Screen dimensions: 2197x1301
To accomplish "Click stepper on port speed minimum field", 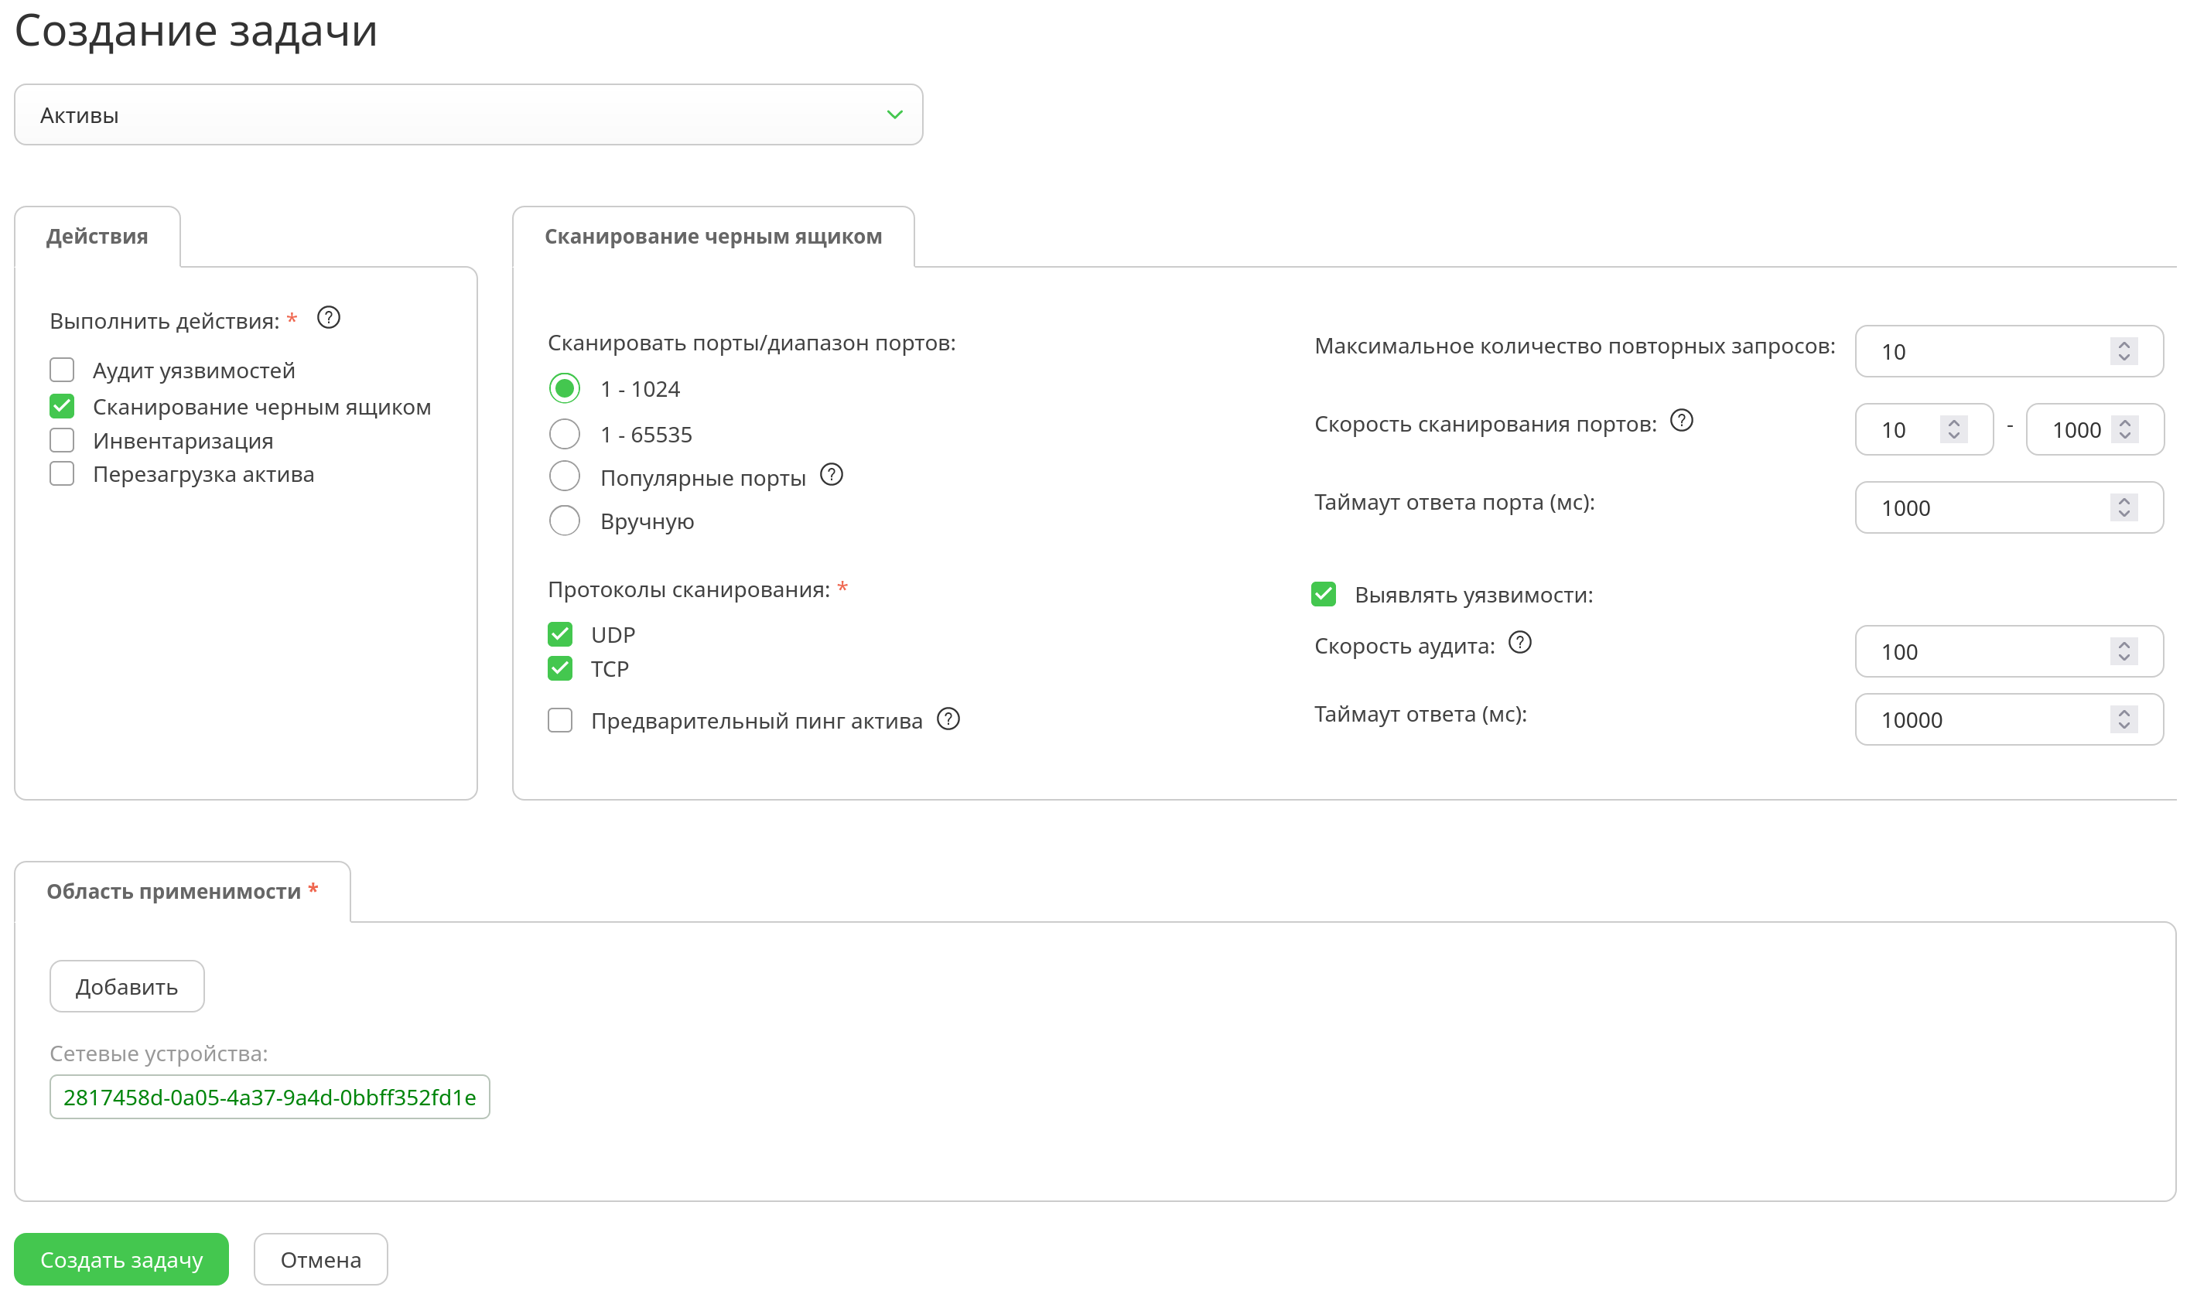I will point(1953,429).
